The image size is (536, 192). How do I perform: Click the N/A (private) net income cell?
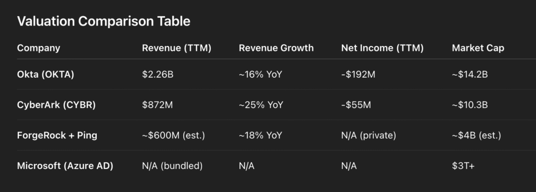tap(368, 135)
